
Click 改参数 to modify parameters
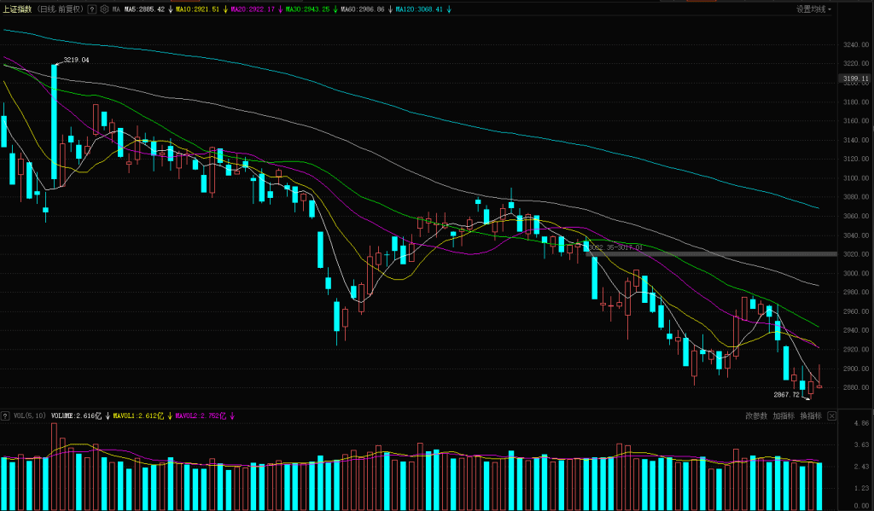coord(756,416)
